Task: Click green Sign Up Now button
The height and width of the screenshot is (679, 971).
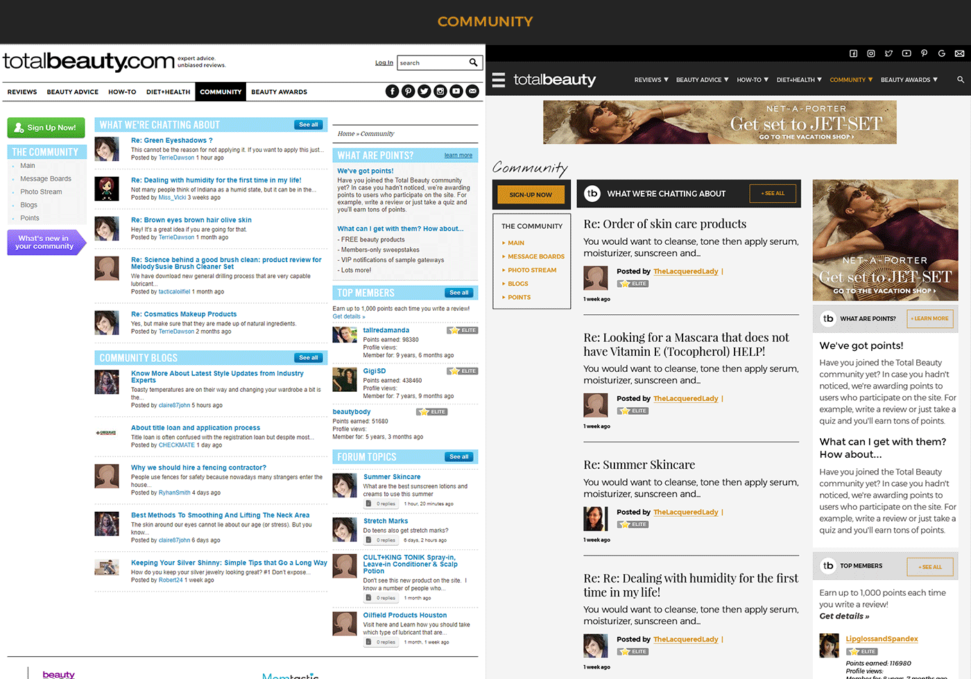Action: [x=46, y=128]
